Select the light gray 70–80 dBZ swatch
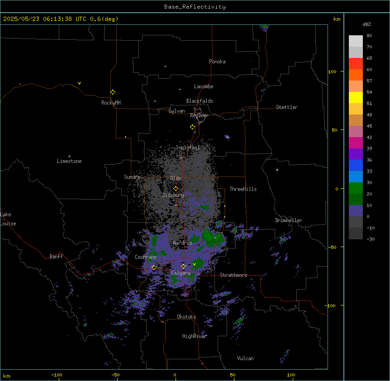The width and height of the screenshot is (390, 381). 356,41
